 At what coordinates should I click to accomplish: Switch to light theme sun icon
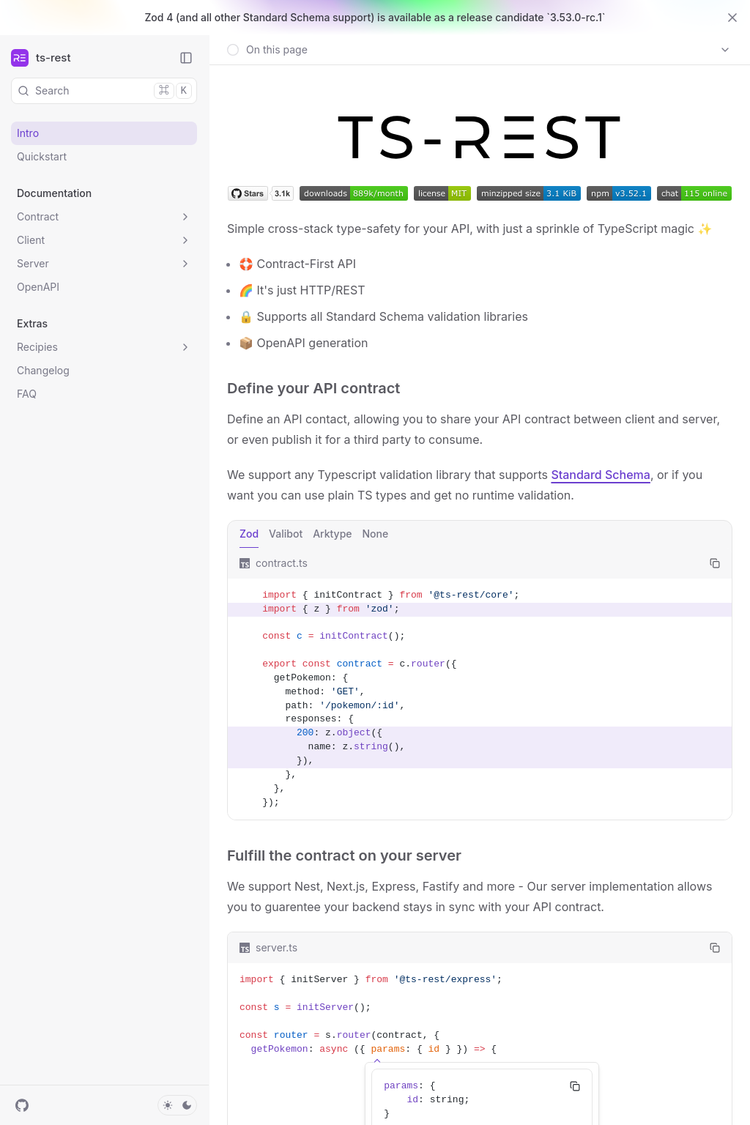coord(168,1105)
